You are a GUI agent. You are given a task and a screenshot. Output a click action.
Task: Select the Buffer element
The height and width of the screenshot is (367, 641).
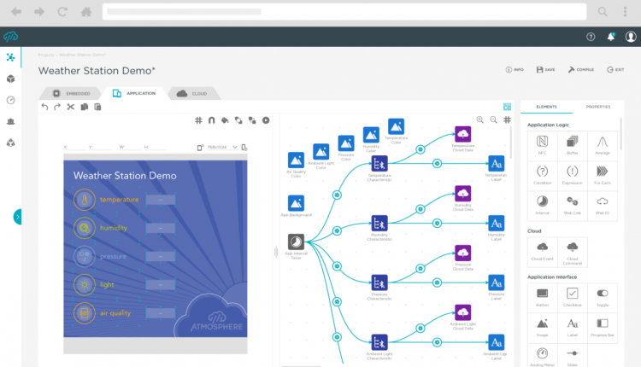tap(573, 145)
